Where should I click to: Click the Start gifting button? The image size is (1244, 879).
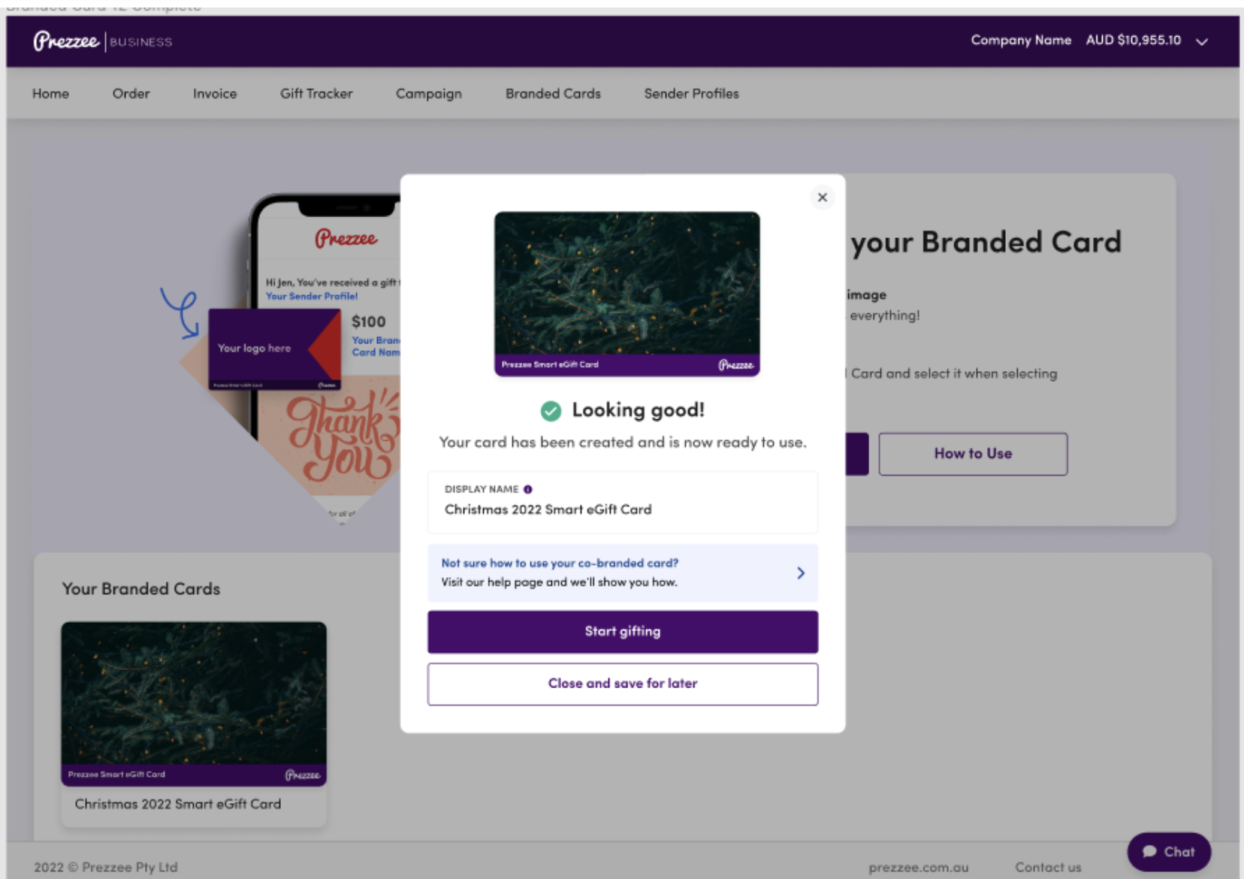click(x=623, y=631)
